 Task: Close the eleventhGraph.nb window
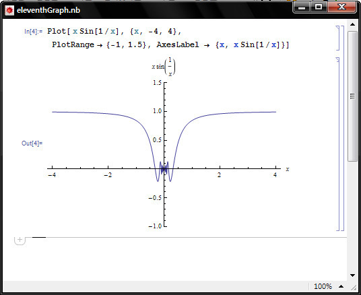(x=342, y=7)
